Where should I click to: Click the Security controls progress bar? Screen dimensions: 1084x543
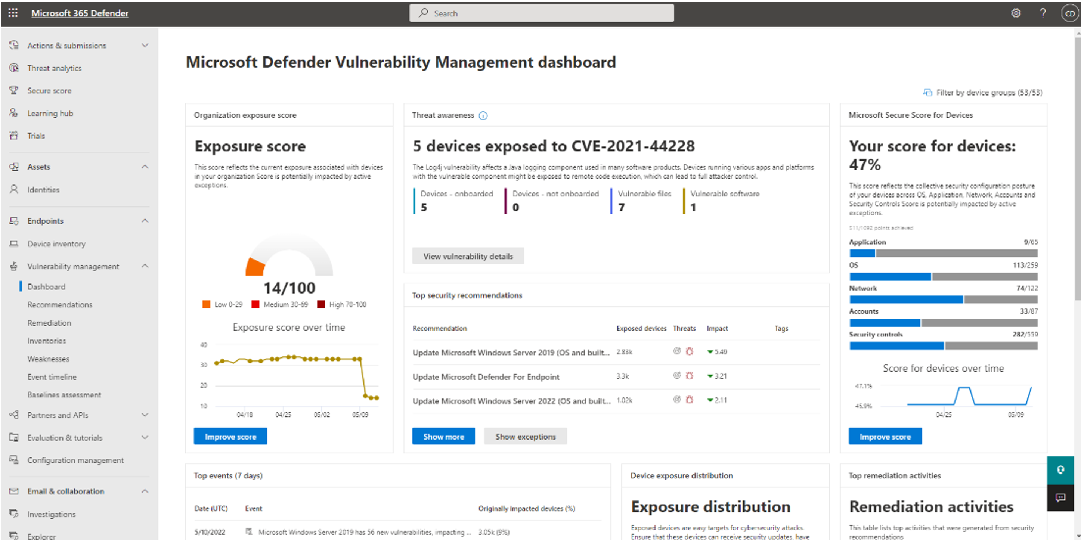coord(943,346)
